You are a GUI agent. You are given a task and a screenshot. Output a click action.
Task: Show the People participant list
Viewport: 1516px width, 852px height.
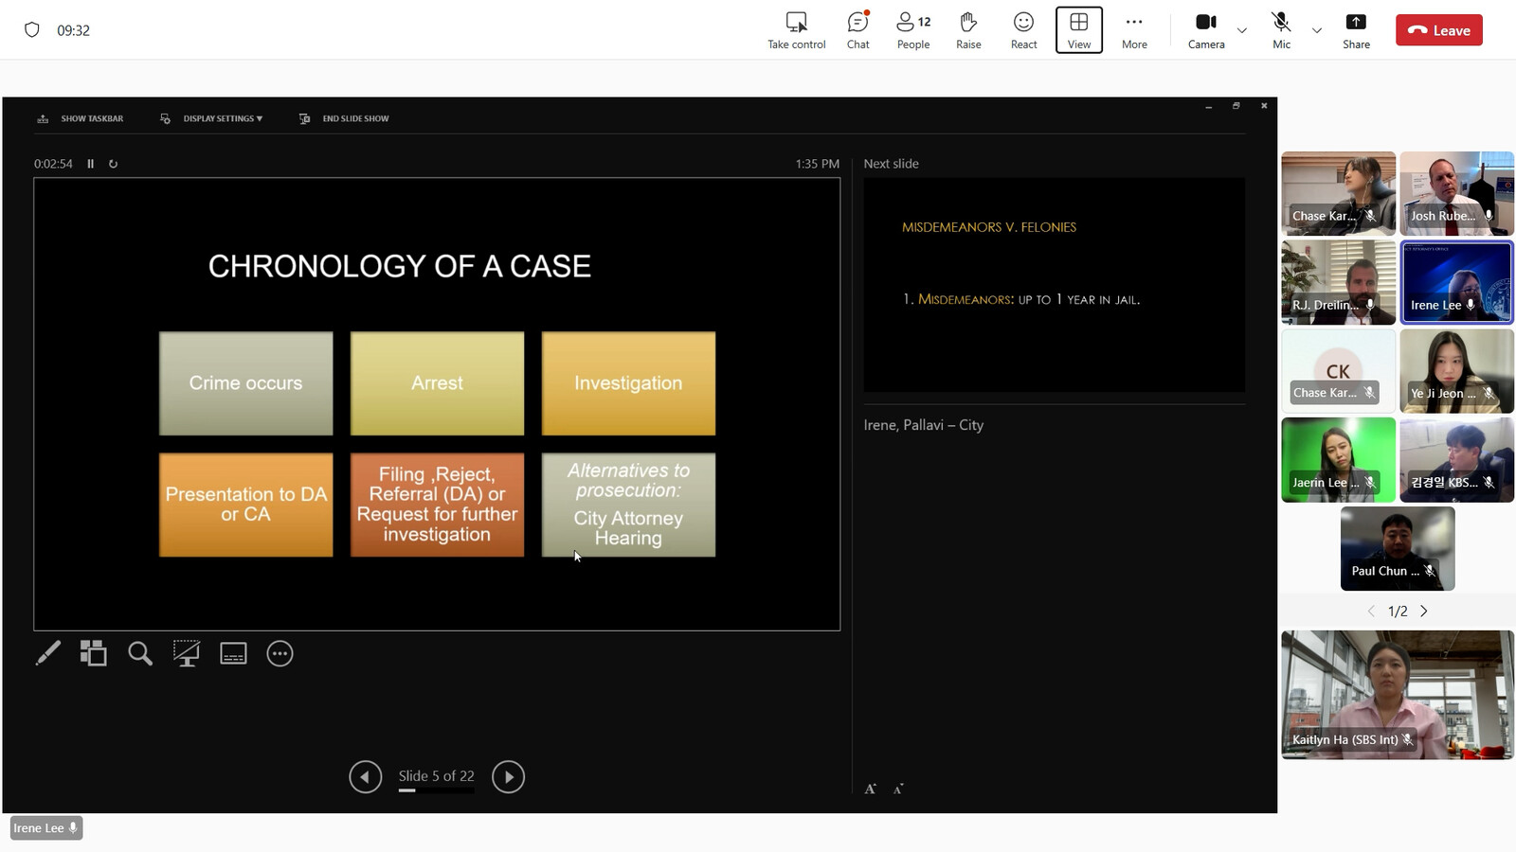913,30
